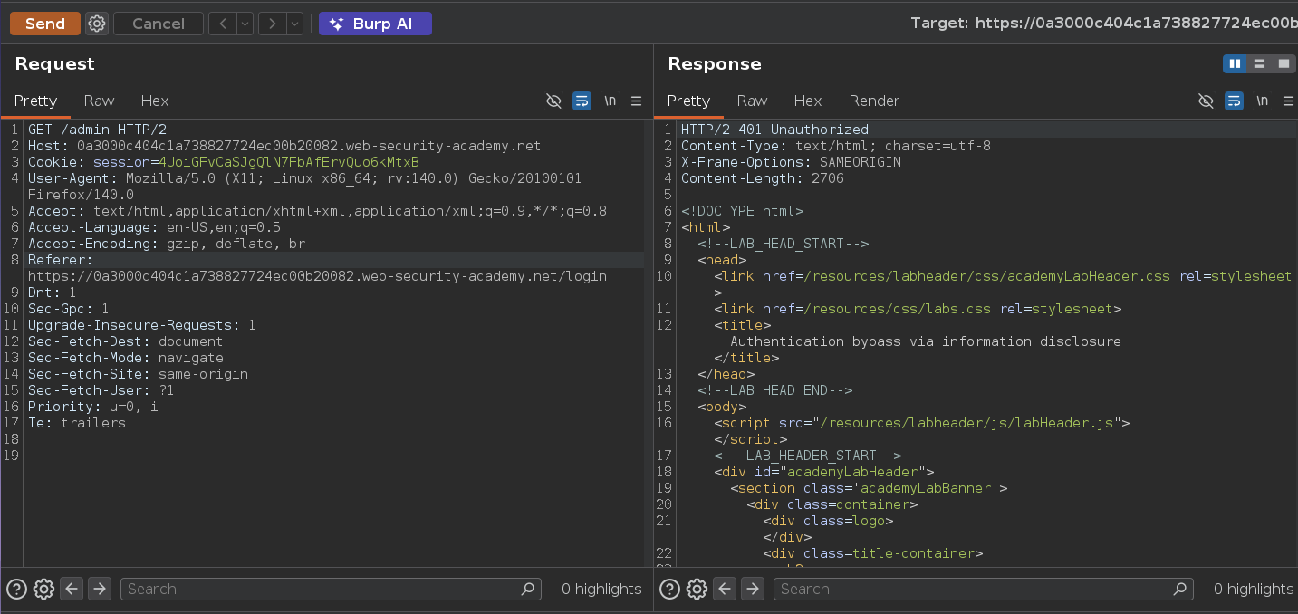Open search settings gear below Request panel
The height and width of the screenshot is (614, 1298).
[43, 589]
